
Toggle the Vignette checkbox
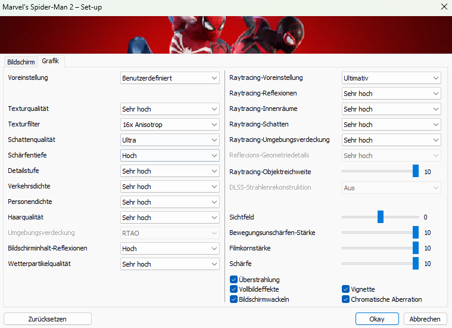(345, 289)
